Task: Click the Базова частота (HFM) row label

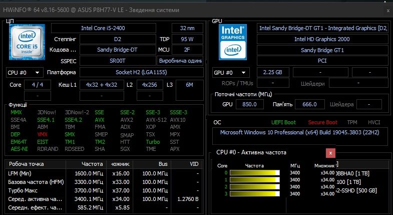Action: click(x=36, y=182)
